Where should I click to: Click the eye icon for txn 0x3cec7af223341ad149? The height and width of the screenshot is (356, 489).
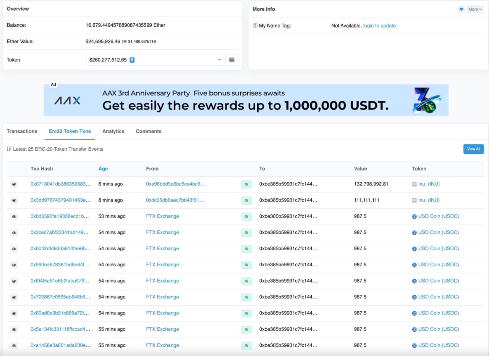click(x=14, y=233)
